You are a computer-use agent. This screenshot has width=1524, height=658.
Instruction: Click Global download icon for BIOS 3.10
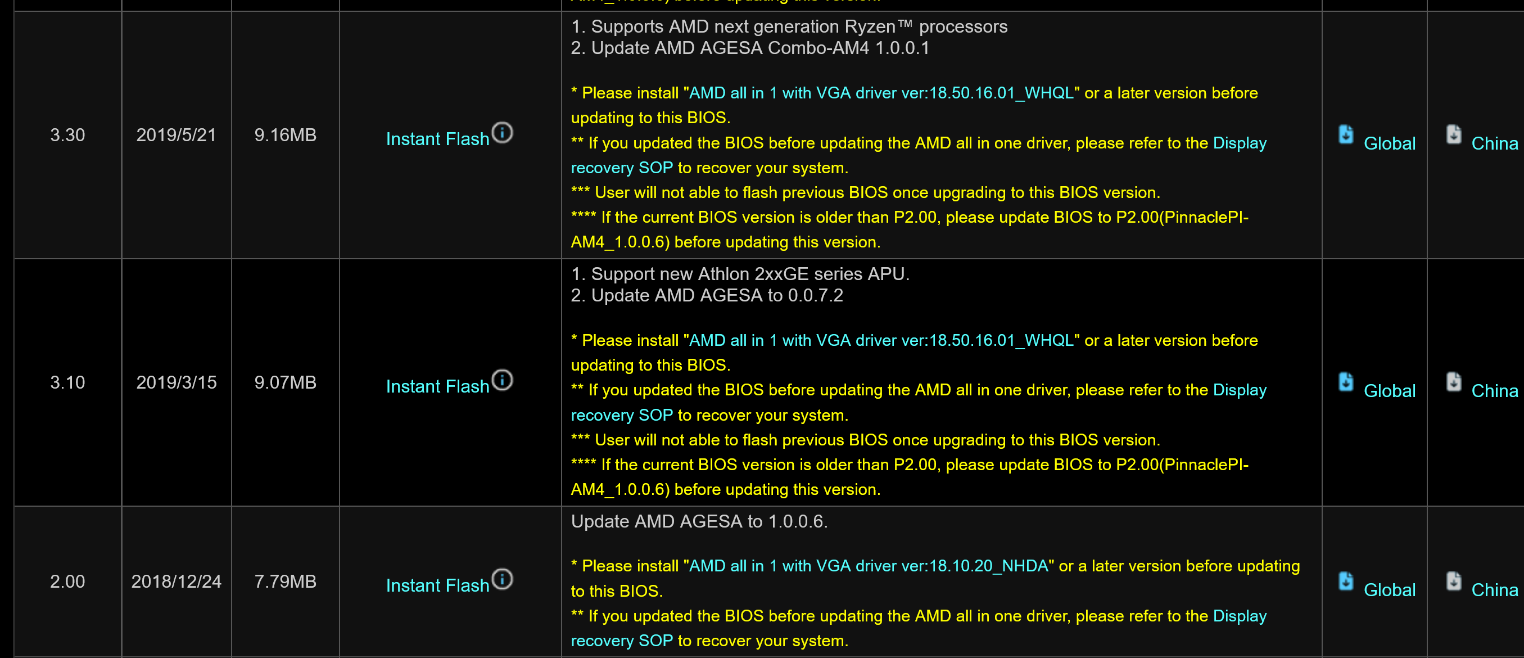[x=1346, y=382]
